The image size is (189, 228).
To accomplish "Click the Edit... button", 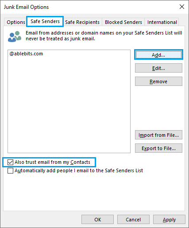I will pos(158,68).
